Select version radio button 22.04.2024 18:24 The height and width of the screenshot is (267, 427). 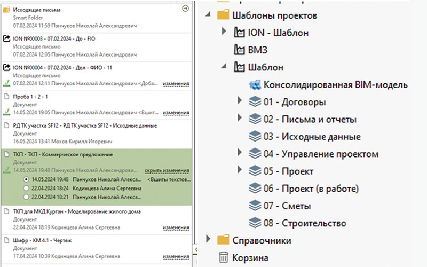coord(26,189)
